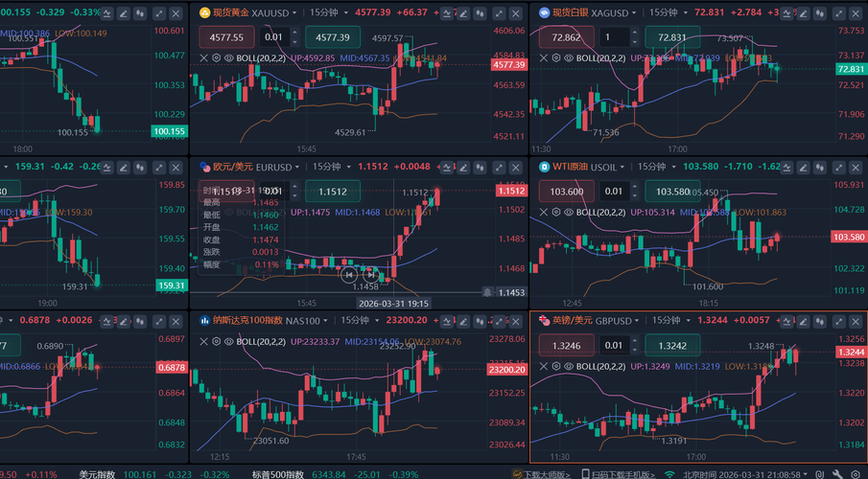
Task: Click the alert bell on EURUSD price axis
Action: click(488, 292)
